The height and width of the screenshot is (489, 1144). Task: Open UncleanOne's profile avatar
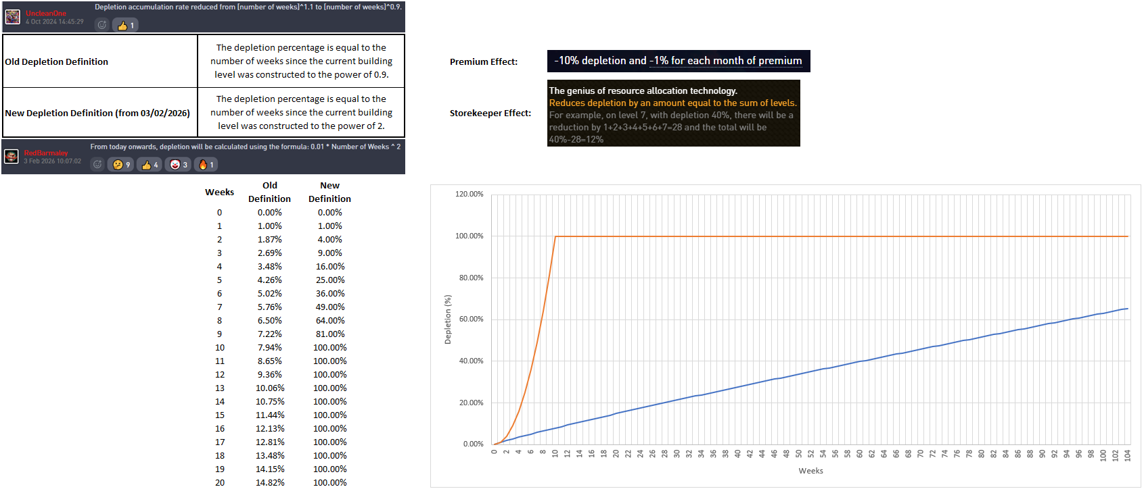click(13, 16)
